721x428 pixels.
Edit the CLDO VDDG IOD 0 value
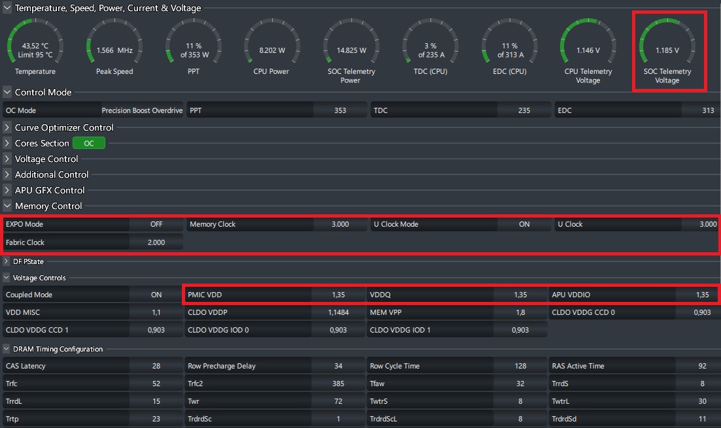[x=338, y=330]
